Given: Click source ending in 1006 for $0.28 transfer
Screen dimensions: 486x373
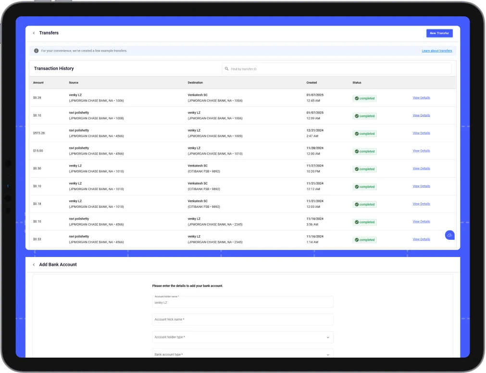Looking at the screenshot, I should tap(97, 98).
